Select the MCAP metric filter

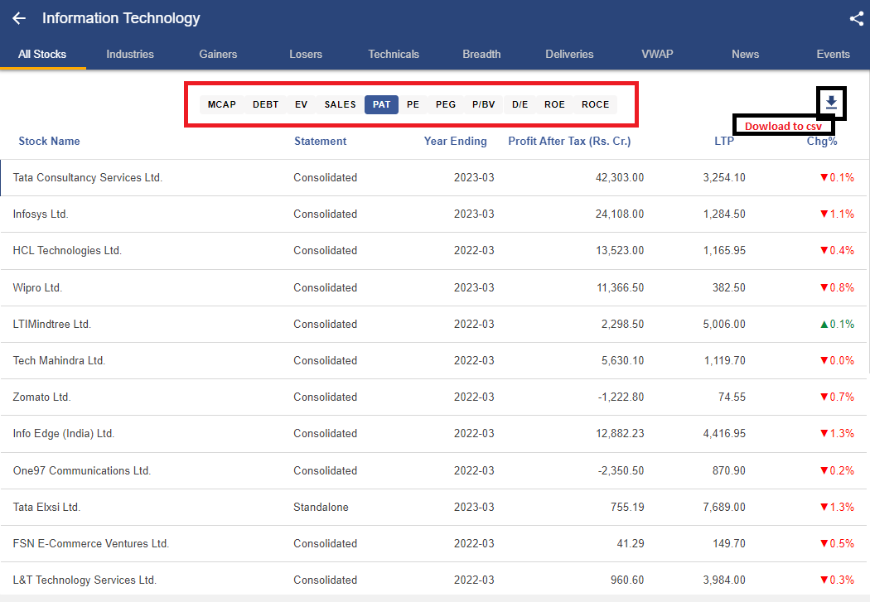222,104
